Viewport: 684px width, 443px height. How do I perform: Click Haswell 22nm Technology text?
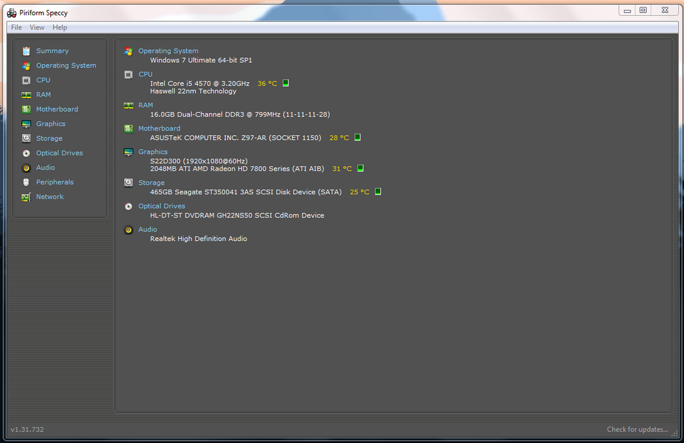pyautogui.click(x=193, y=91)
